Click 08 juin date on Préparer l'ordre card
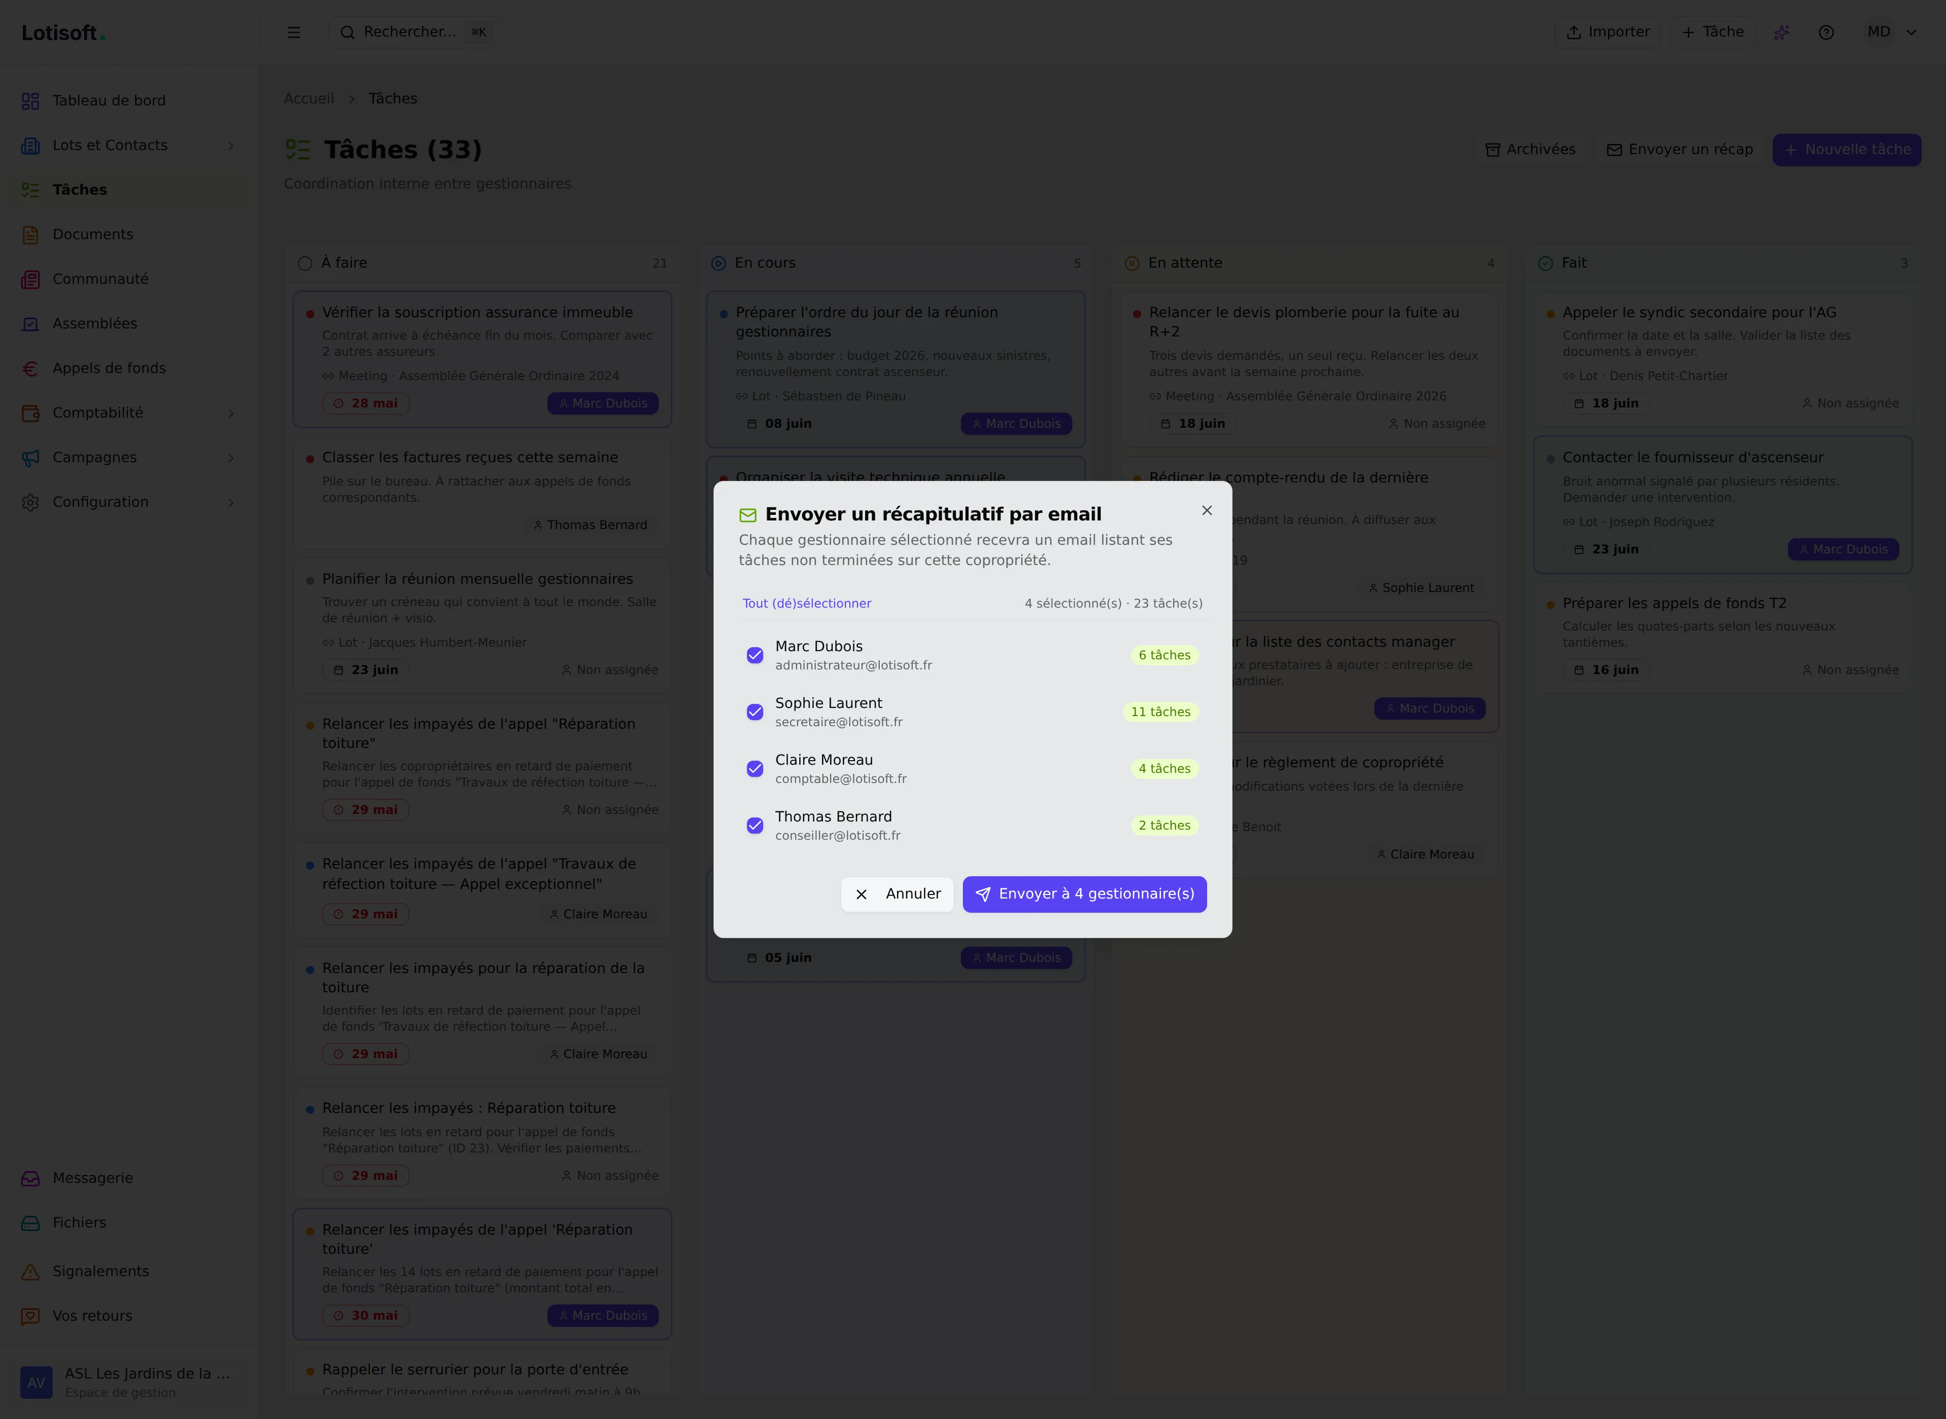The width and height of the screenshot is (1946, 1419). click(779, 424)
